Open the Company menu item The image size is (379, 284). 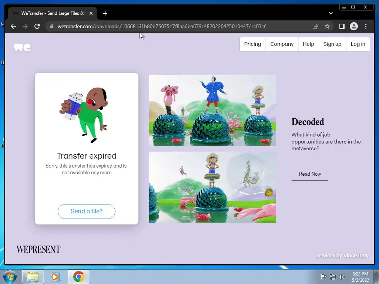tap(282, 44)
